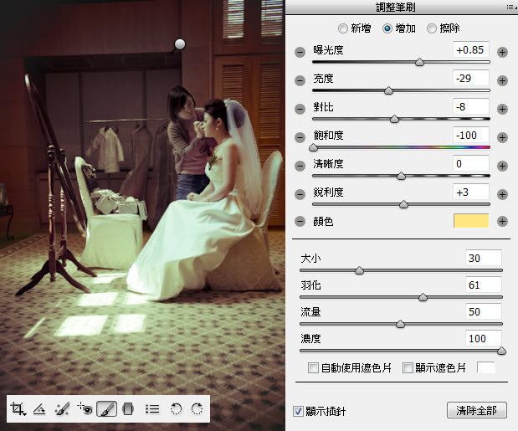Viewport: 518px width, 431px height.
Task: Click the 亮度 slider handle
Action: pyautogui.click(x=389, y=90)
